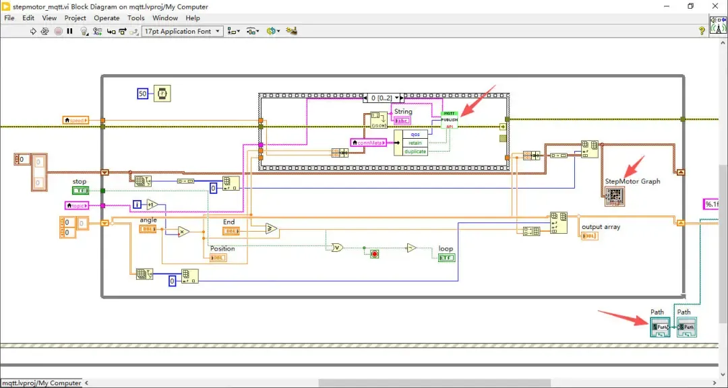Click the Step Over icon
728x388 pixels.
[x=123, y=31]
